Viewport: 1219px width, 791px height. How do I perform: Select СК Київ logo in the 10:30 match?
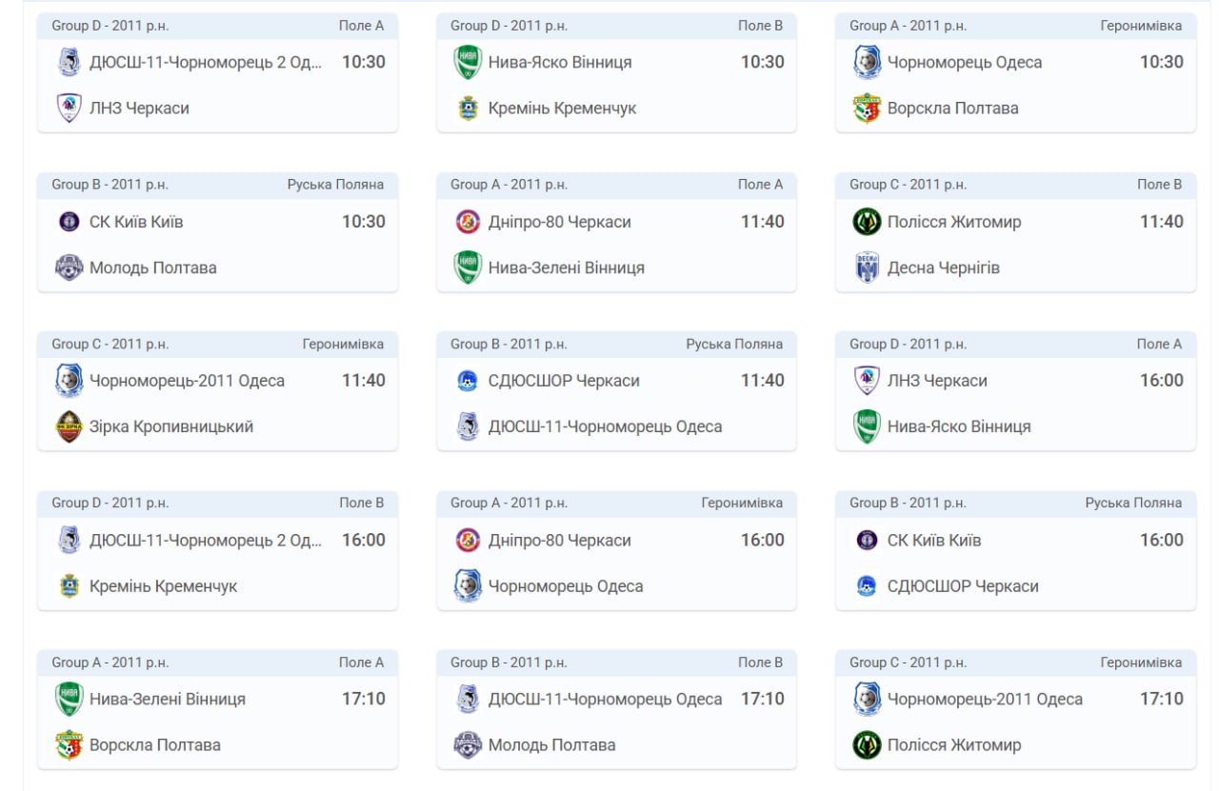69,222
